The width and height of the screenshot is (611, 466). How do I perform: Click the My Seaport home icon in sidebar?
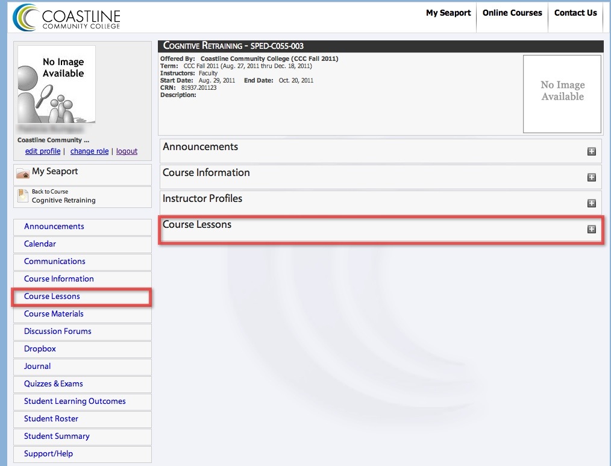pyautogui.click(x=23, y=173)
